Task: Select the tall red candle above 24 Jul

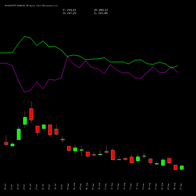Action: click(x=31, y=114)
